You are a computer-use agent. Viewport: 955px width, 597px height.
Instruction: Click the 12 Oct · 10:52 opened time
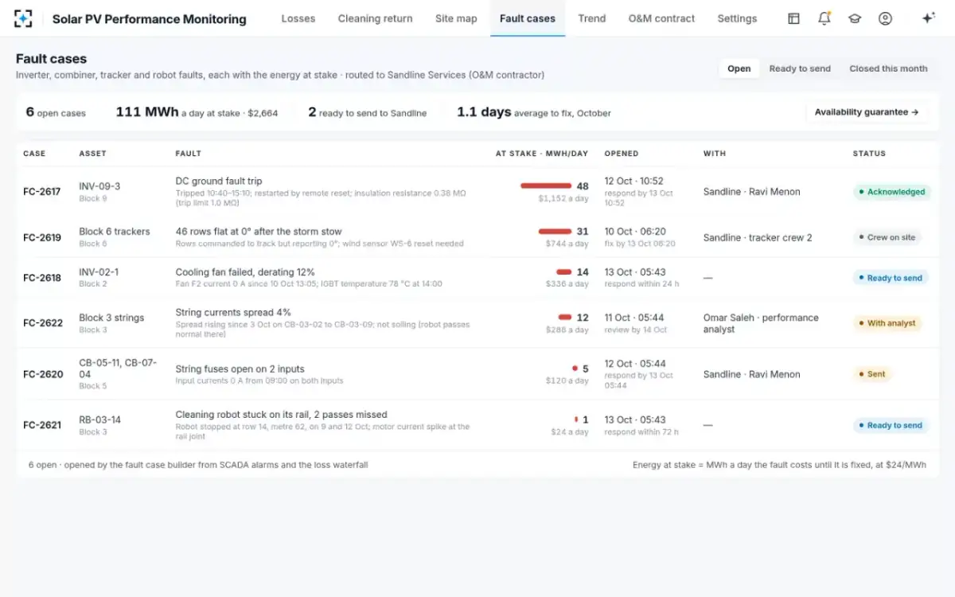coord(633,181)
